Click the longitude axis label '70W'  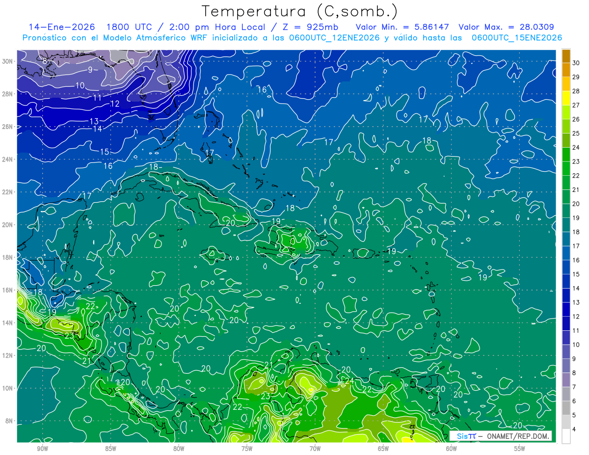point(315,449)
